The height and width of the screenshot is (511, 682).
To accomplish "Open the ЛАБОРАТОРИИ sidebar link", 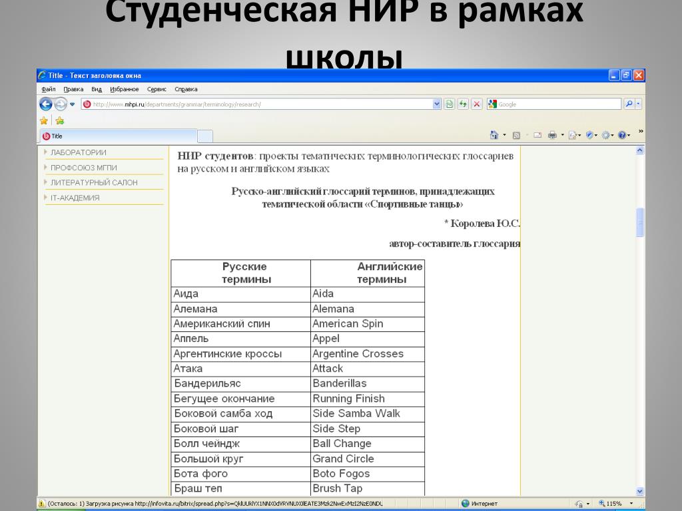I will tap(79, 152).
